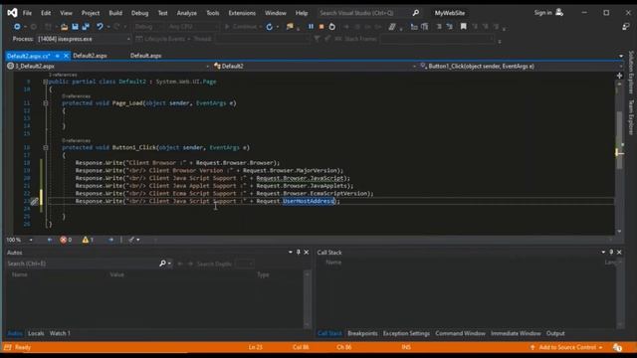Open the Edit menu
The width and height of the screenshot is (637, 358).
click(46, 13)
